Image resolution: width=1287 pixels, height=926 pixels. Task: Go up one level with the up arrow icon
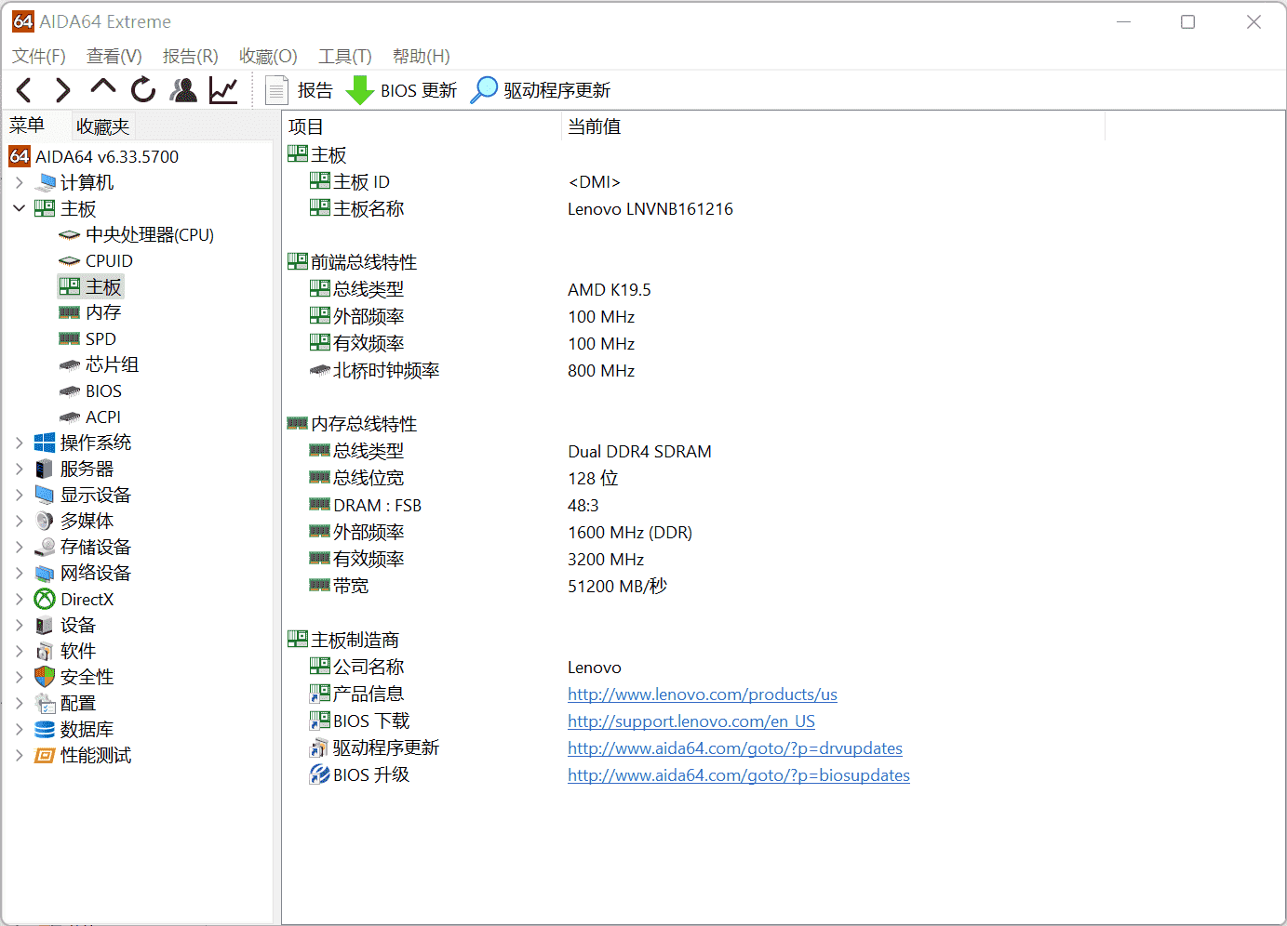pos(102,88)
